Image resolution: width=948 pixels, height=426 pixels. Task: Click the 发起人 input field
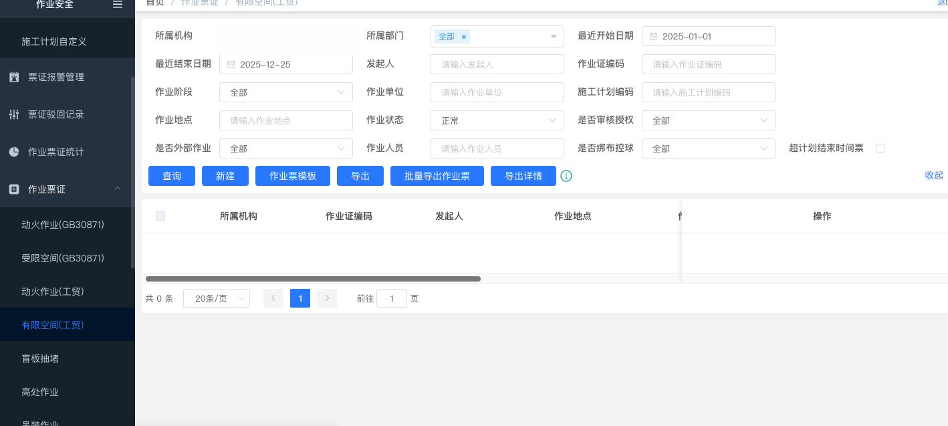pos(497,64)
